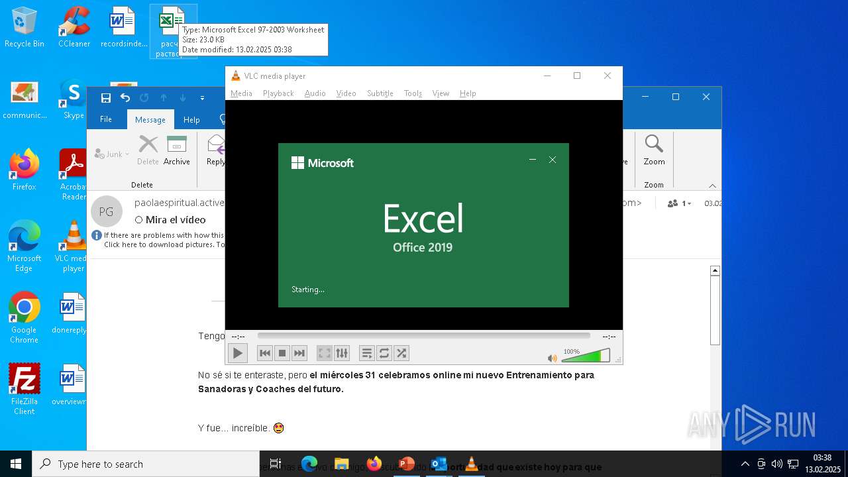Open the Outlook File tab
Image resolution: width=848 pixels, height=477 pixels.
point(106,120)
